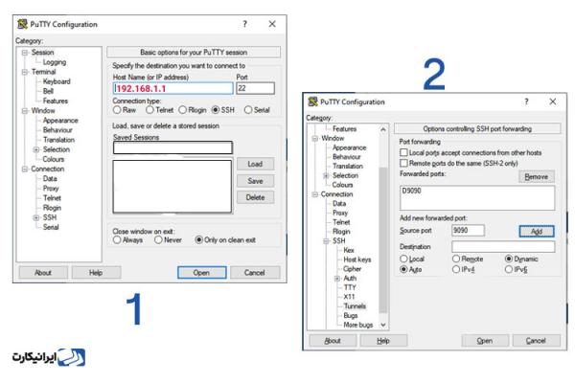This screenshot has width=575, height=383.
Task: Click Help button in window 1
Action: [x=96, y=273]
